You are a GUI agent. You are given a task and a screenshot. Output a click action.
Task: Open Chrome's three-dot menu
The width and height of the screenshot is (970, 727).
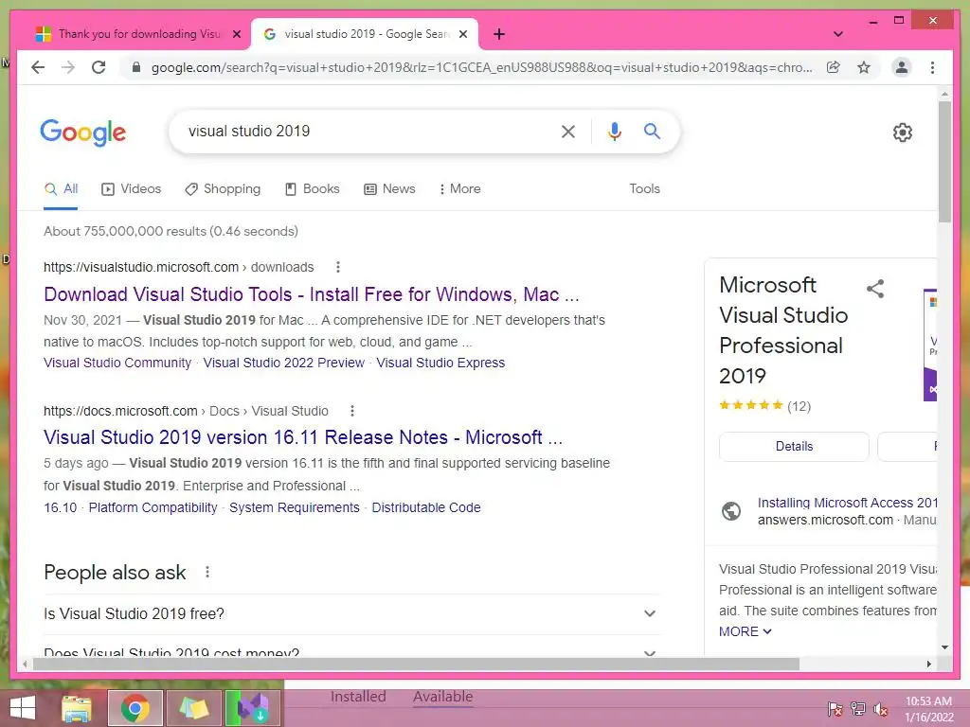932,67
